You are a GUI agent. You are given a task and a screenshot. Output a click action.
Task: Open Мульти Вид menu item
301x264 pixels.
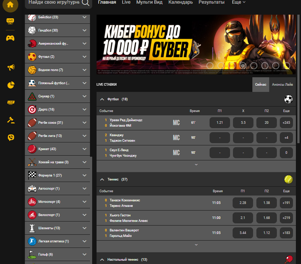point(149,2)
